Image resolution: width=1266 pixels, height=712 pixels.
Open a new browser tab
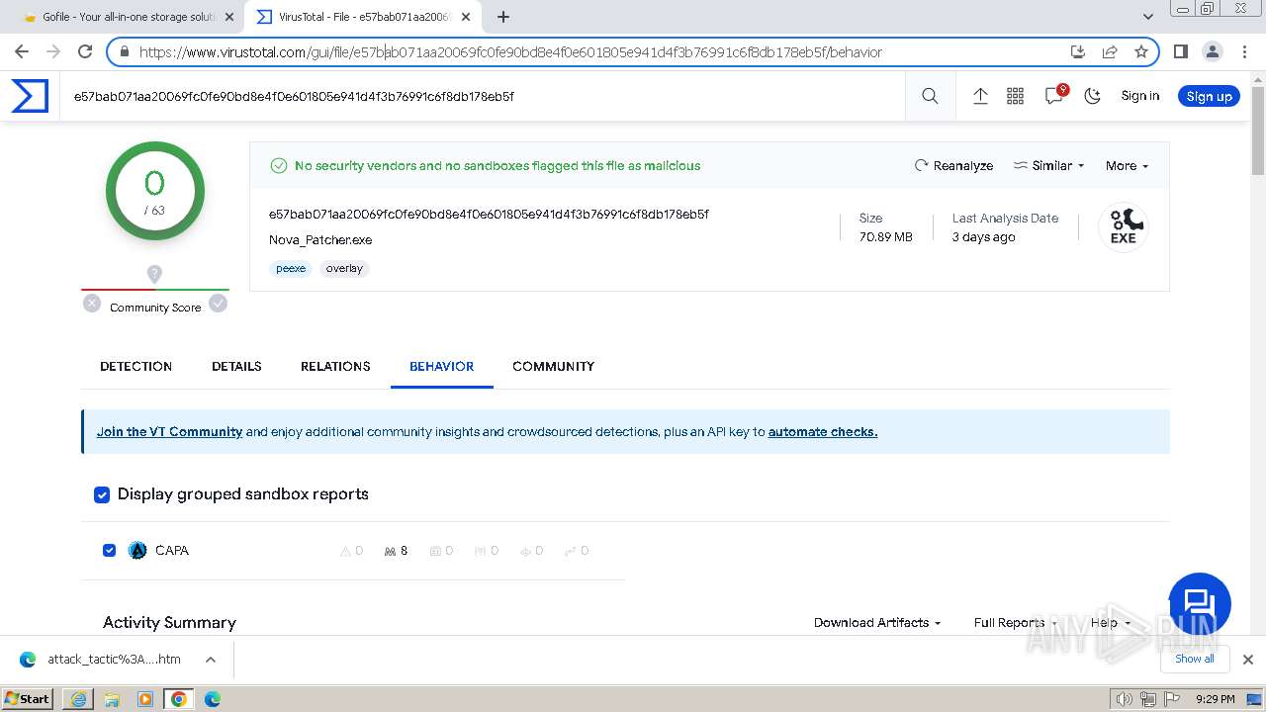tap(503, 17)
